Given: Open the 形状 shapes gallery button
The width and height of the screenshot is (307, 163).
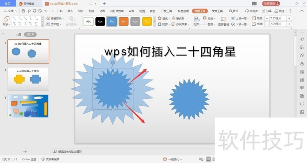Looking at the screenshot, I should [x=6, y=21].
